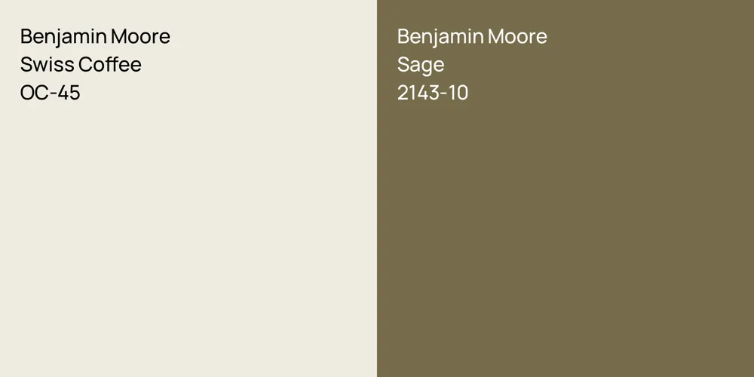
Task: Click the word "Coffee" in left panel
Action: pos(110,65)
